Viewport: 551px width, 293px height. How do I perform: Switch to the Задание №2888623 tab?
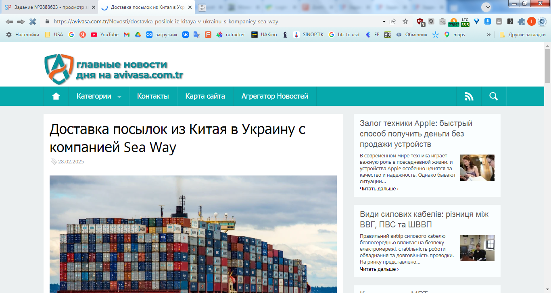click(50, 7)
